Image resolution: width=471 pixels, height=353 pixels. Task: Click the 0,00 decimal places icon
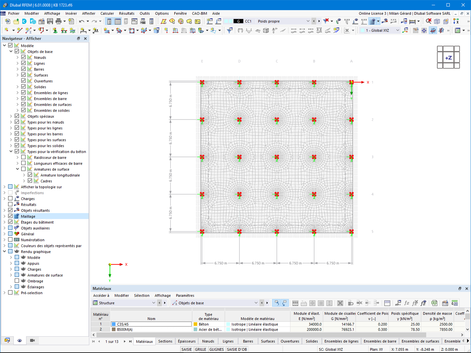(455, 303)
